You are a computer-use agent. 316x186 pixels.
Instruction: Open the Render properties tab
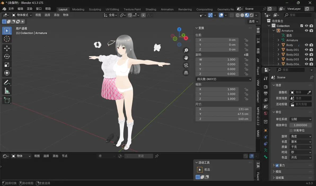pyautogui.click(x=266, y=87)
